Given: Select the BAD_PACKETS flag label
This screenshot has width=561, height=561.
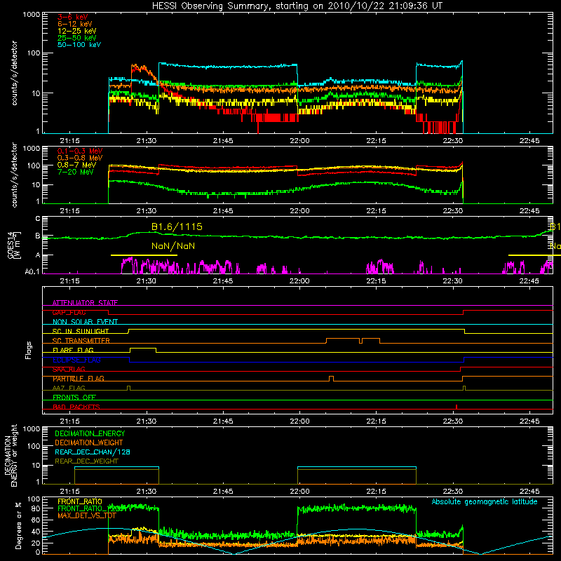Looking at the screenshot, I should pyautogui.click(x=76, y=407).
